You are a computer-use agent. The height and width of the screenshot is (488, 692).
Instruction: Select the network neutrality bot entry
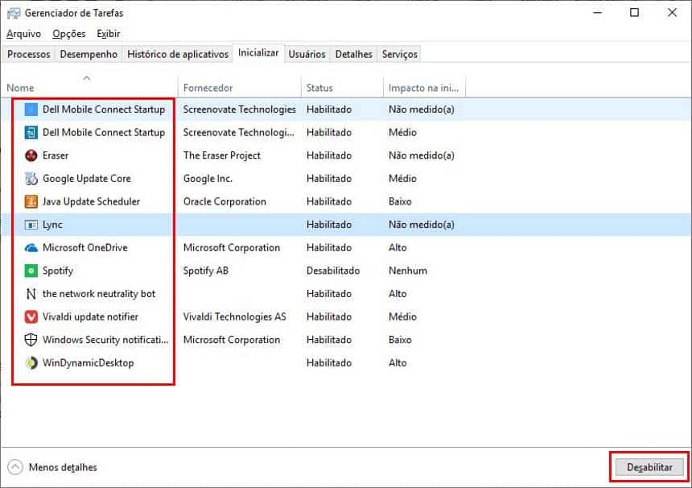[99, 294]
